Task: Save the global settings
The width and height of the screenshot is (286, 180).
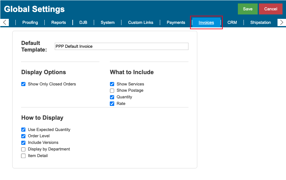Action: click(x=248, y=9)
